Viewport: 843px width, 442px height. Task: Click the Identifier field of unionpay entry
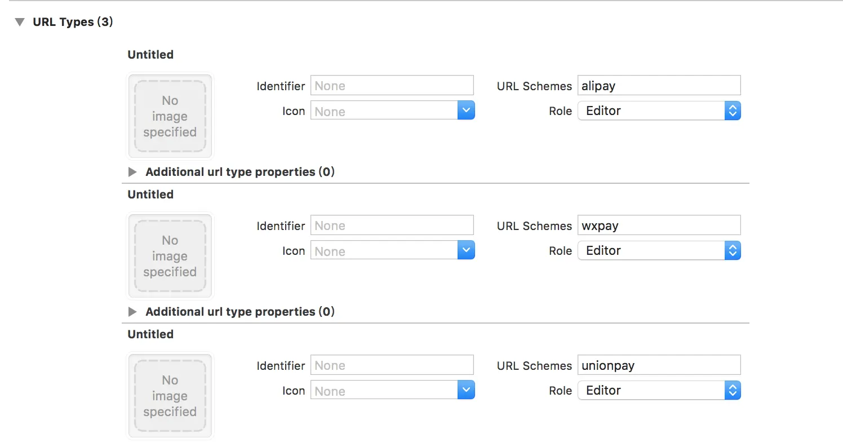392,365
